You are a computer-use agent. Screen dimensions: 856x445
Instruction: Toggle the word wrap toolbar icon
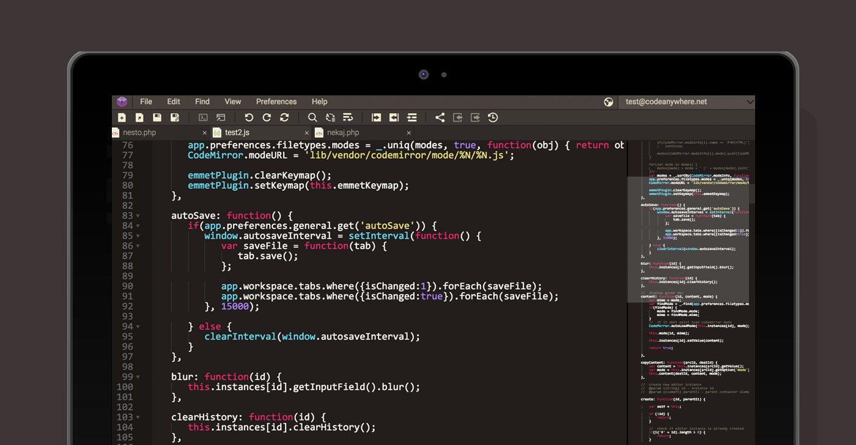[x=348, y=117]
